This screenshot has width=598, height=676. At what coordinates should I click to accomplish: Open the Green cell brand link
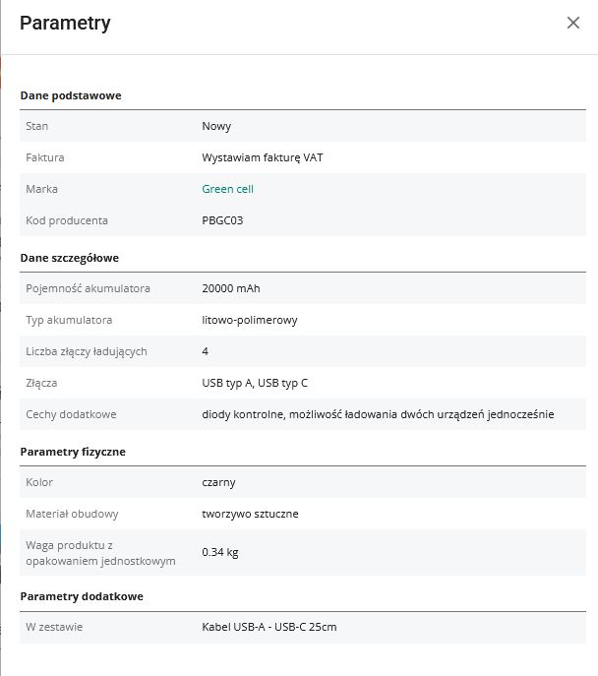pos(227,189)
